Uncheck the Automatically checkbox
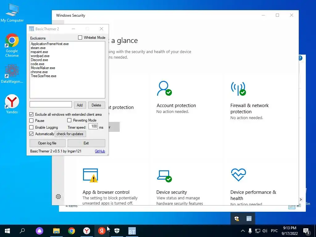Screen dimensions: 316x237 [31, 134]
